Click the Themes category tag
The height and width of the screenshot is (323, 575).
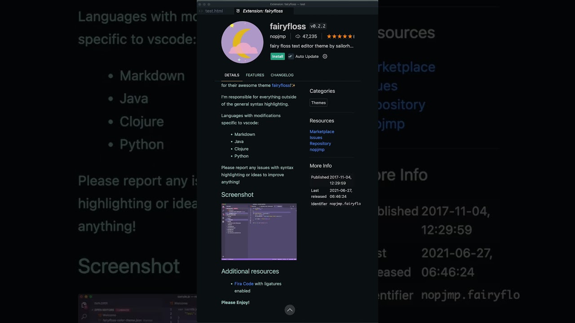click(318, 103)
